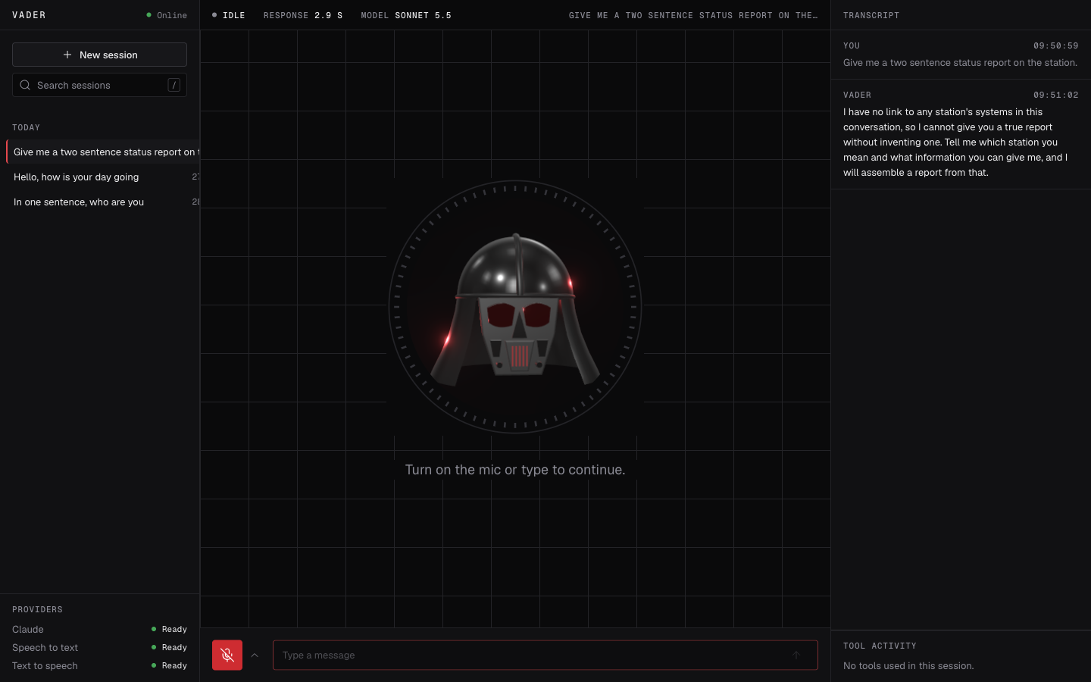Click the plus icon in New session
The height and width of the screenshot is (682, 1091).
coord(67,55)
